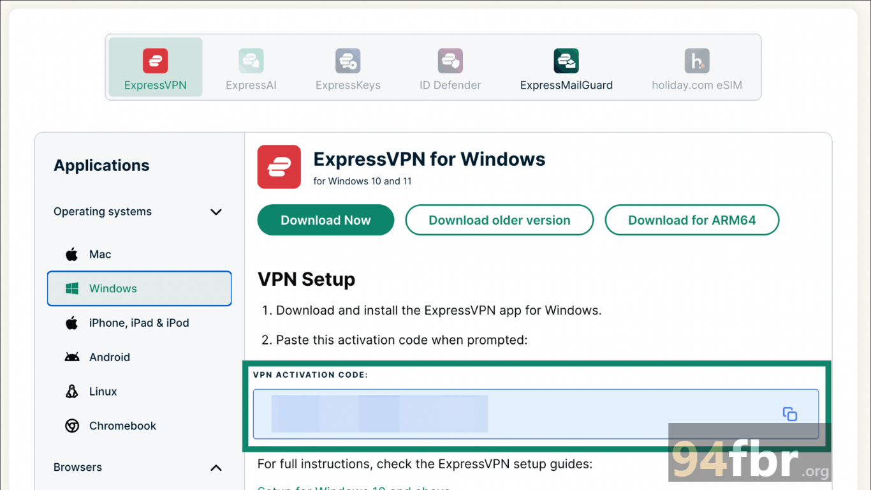Copy the VPN activation code

pos(790,414)
